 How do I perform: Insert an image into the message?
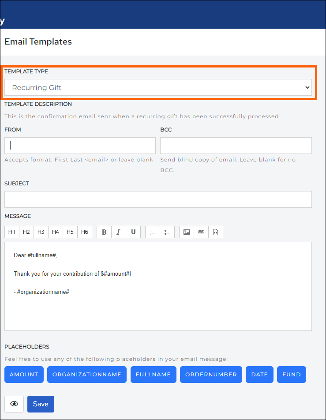186,232
